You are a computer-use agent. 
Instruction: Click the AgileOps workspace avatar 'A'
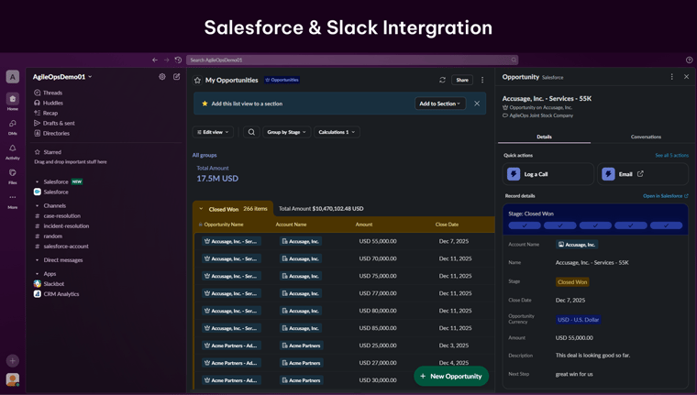click(x=13, y=77)
